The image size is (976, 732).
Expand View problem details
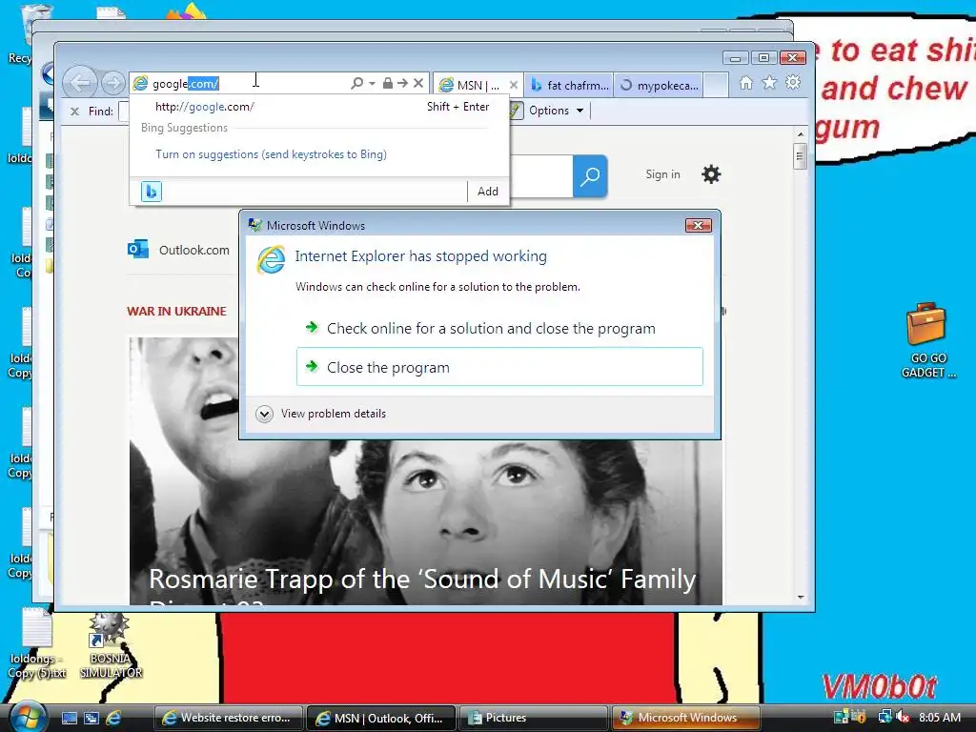tap(321, 414)
